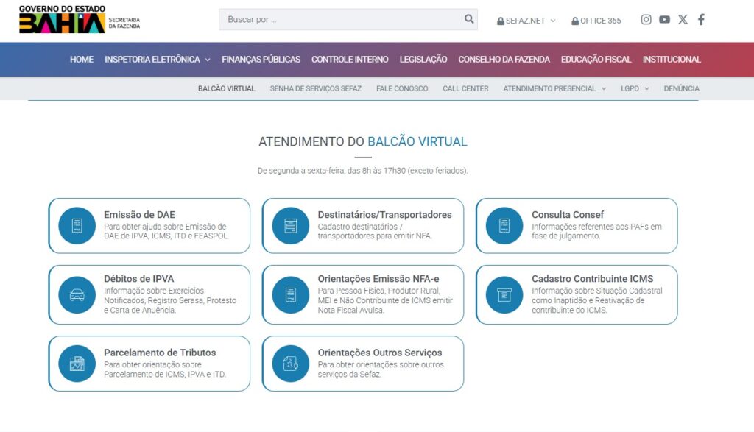The width and height of the screenshot is (754, 432).
Task: Select the Emissão de DAE document icon
Action: click(x=76, y=226)
